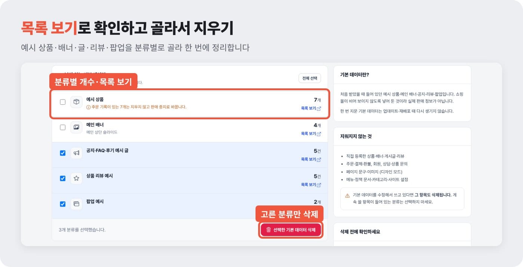Click the 삭제 전에 확인하세요 heading
Viewport: 523px width, 267px height.
[360, 232]
